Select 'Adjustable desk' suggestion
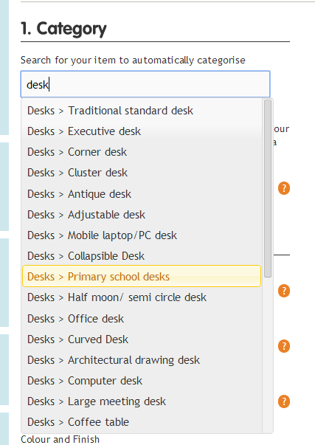Viewport: 315px width, 445px height. [x=142, y=215]
